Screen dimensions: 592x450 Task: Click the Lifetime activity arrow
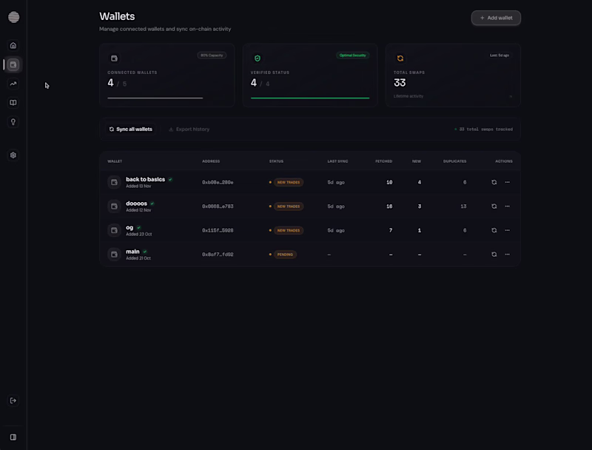pos(511,97)
